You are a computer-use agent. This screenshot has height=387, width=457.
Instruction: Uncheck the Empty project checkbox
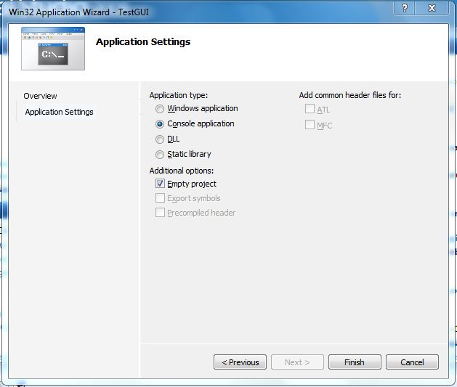tap(160, 184)
